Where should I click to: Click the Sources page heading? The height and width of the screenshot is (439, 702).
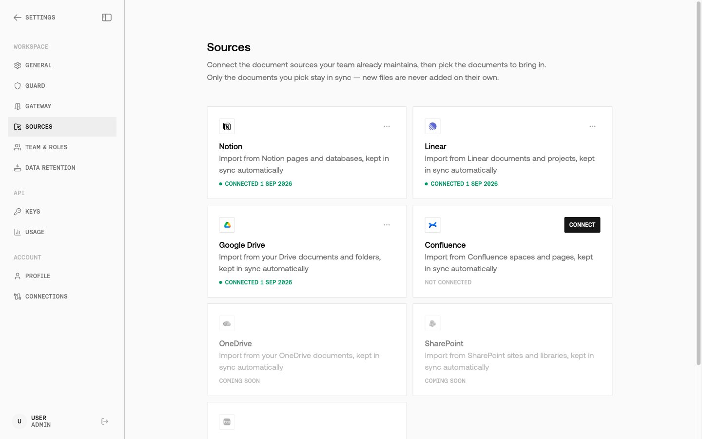click(229, 47)
